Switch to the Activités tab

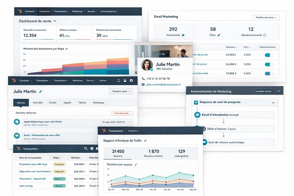pos(37,103)
